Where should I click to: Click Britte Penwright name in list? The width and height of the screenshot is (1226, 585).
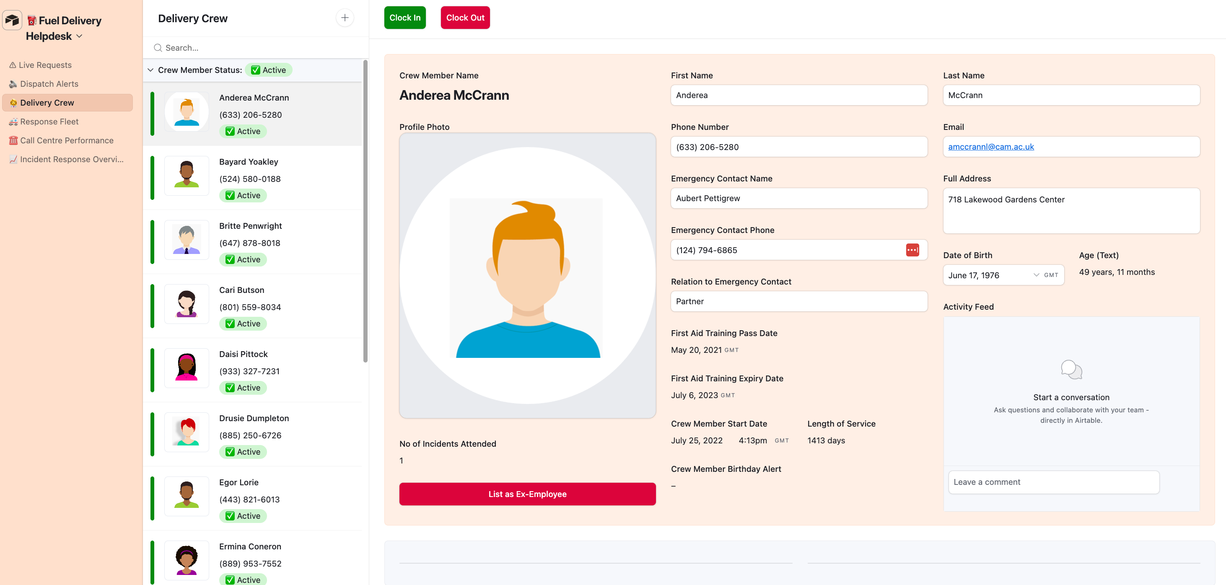[x=250, y=226]
